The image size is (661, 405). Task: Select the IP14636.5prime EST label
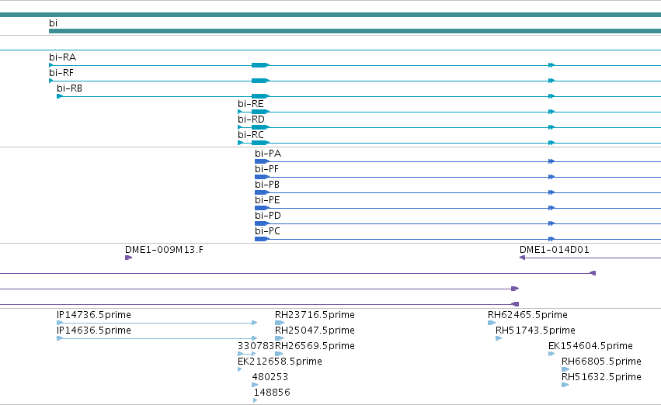tap(93, 331)
